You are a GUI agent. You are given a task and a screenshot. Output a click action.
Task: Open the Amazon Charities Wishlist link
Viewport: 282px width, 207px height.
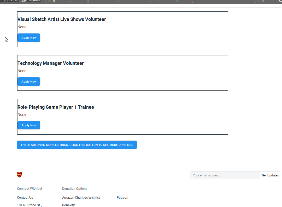coord(81,198)
